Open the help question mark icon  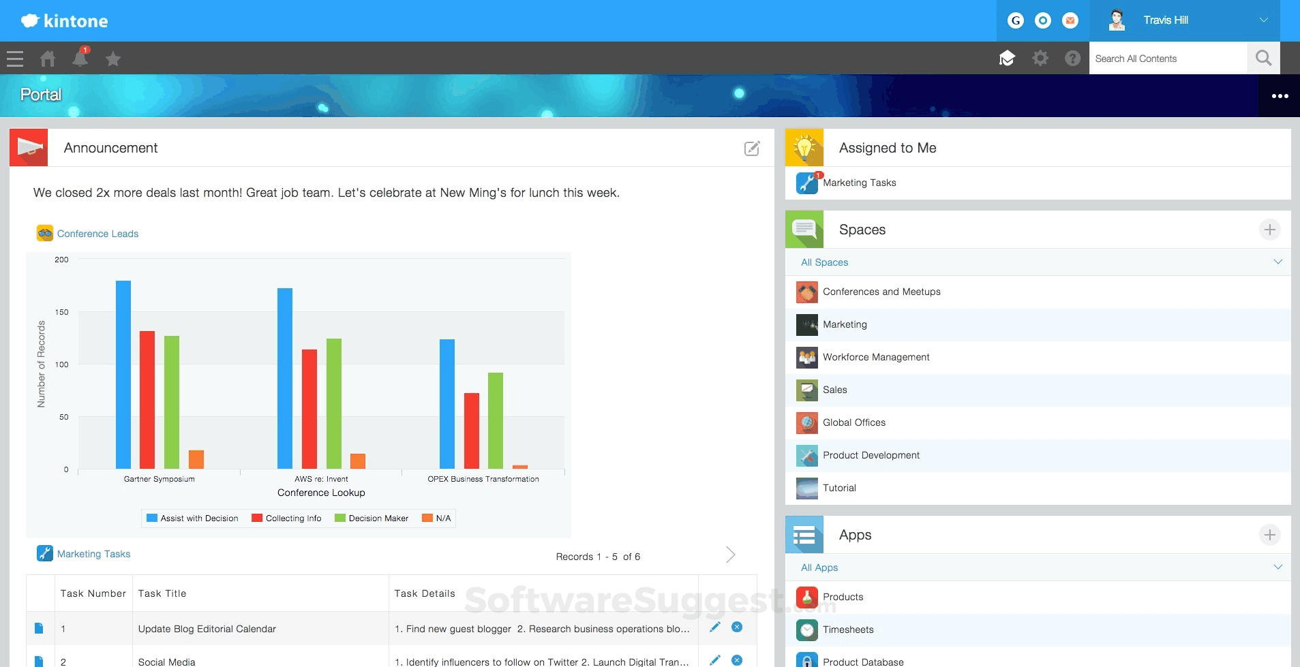point(1072,59)
